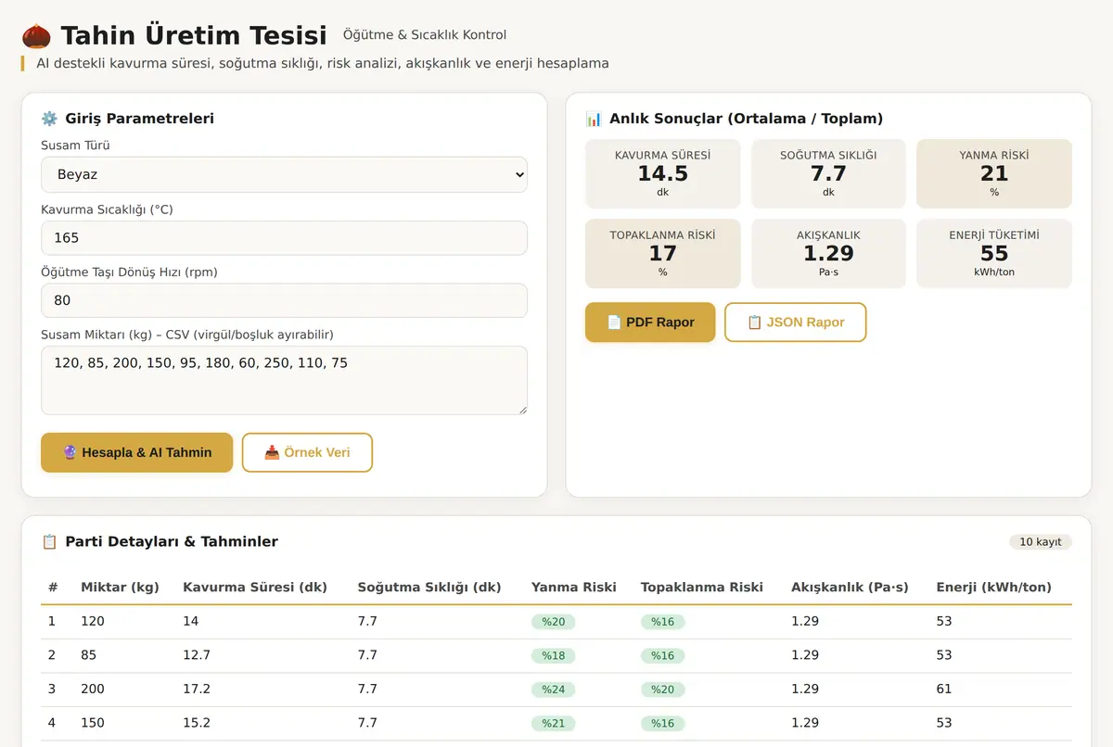Viewport: 1113px width, 747px height.
Task: Click the %20 clumping risk badge in row 3
Action: pyautogui.click(x=663, y=690)
